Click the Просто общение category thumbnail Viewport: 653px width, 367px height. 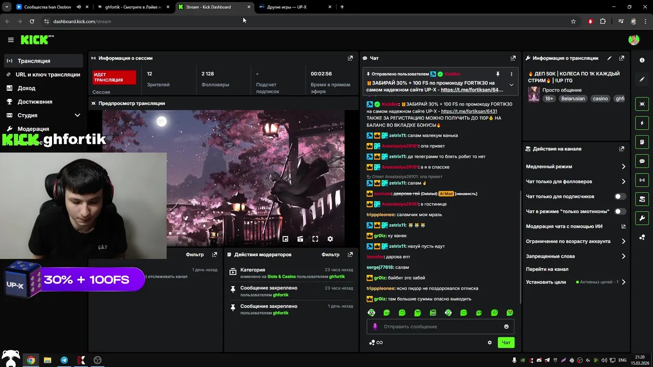tap(534, 94)
